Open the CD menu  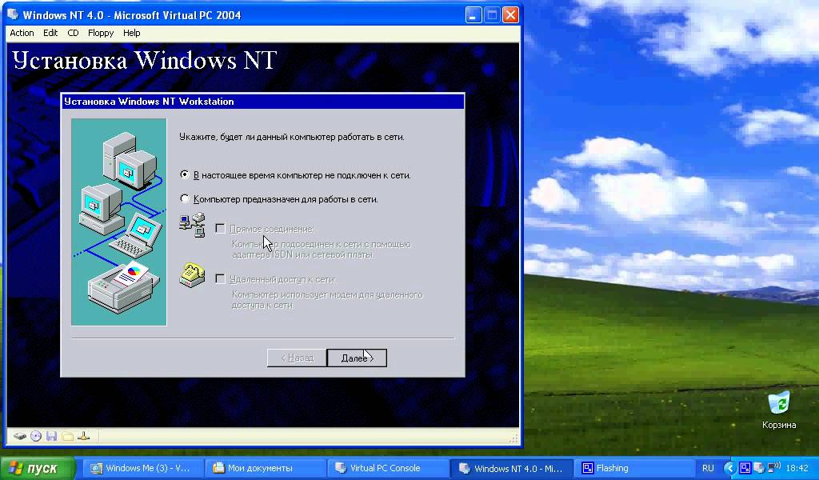(73, 33)
